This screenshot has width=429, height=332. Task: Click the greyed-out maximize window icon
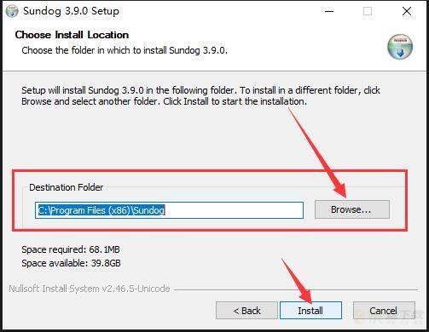pyautogui.click(x=368, y=11)
